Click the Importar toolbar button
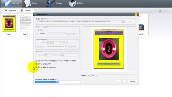 [x=10, y=11]
